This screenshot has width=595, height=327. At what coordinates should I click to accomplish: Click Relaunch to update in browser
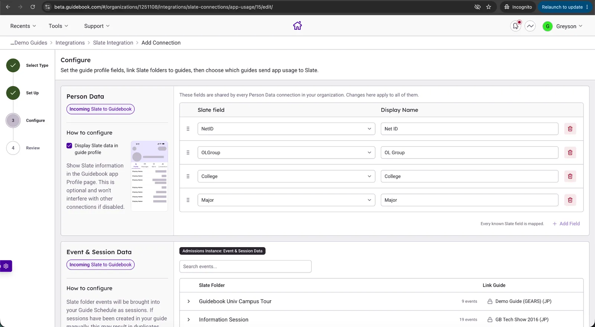pyautogui.click(x=565, y=7)
